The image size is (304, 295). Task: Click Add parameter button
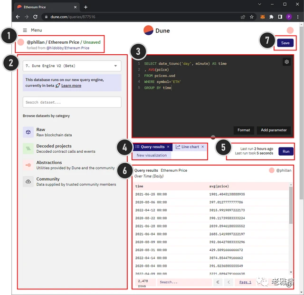pos(274,130)
